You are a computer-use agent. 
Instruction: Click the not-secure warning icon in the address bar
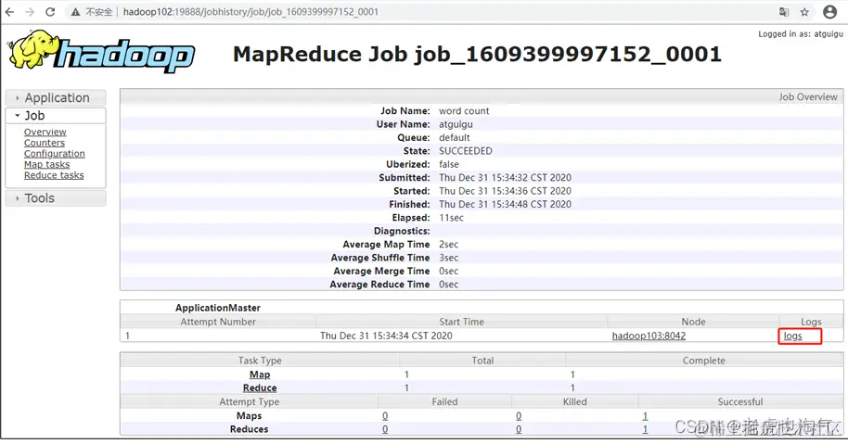click(76, 12)
